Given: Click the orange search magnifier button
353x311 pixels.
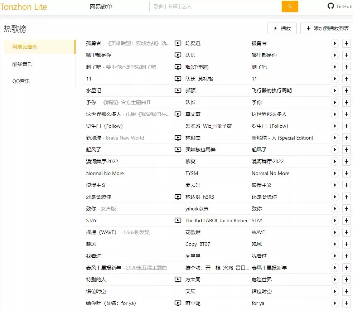Looking at the screenshot, I should (290, 6).
